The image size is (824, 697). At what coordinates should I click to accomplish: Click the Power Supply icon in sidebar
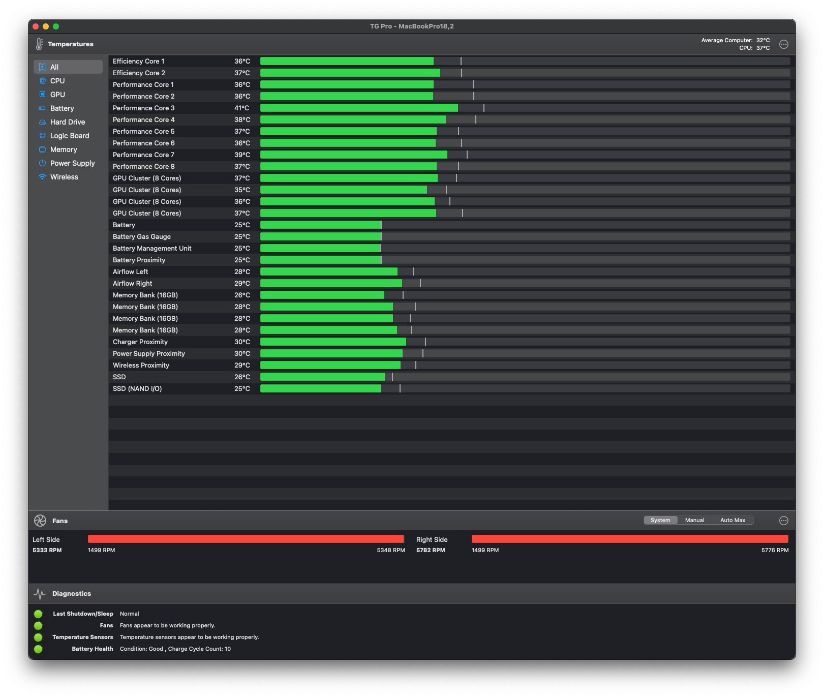click(42, 163)
